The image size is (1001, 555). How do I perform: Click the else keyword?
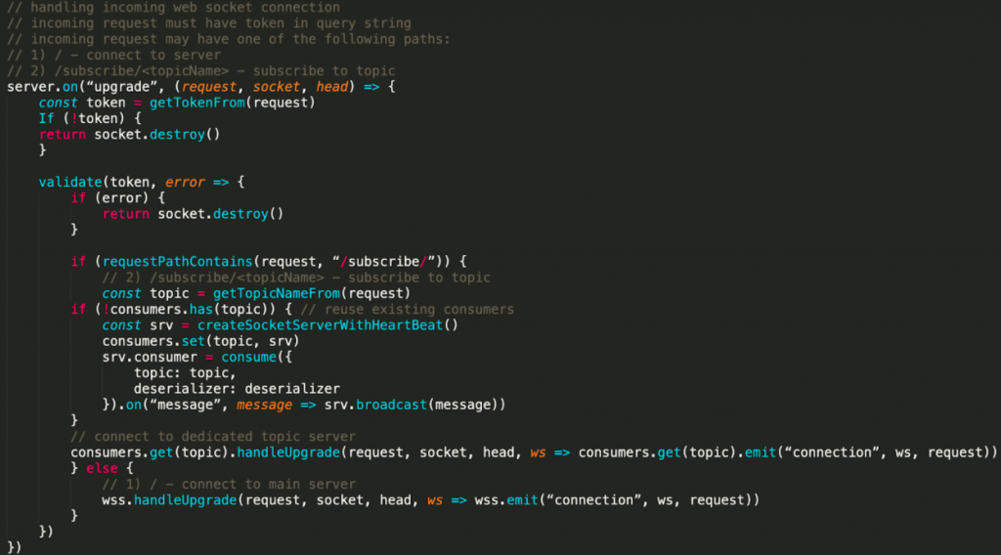coord(102,469)
